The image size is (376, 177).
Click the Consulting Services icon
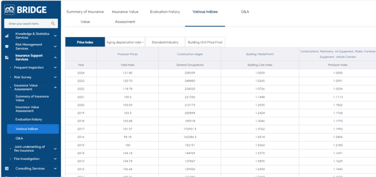click(7, 169)
